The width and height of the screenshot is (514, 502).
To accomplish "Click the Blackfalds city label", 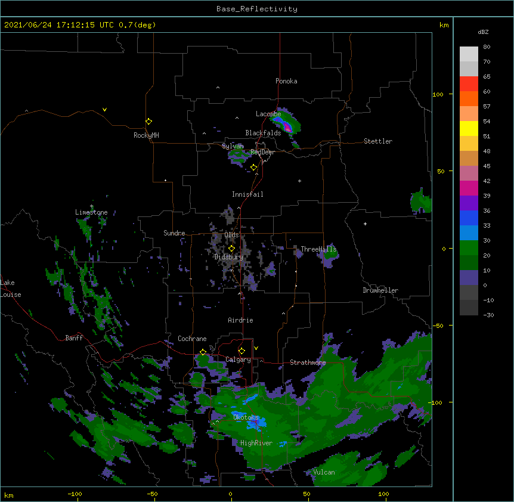I will [x=263, y=133].
